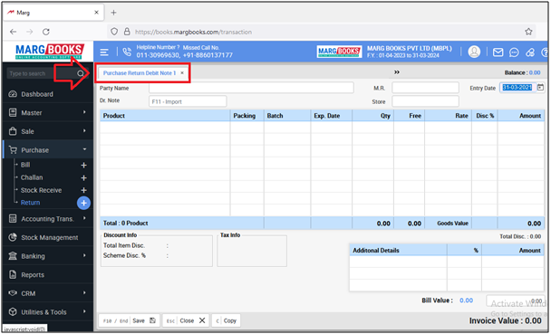Click the Exp. Date column header
551x334 pixels.
[x=332, y=116]
